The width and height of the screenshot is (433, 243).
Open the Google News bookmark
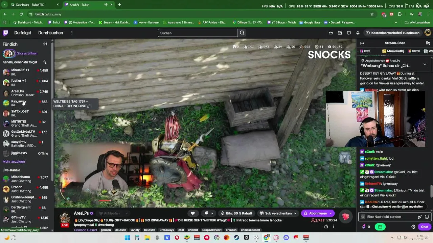(x=309, y=23)
